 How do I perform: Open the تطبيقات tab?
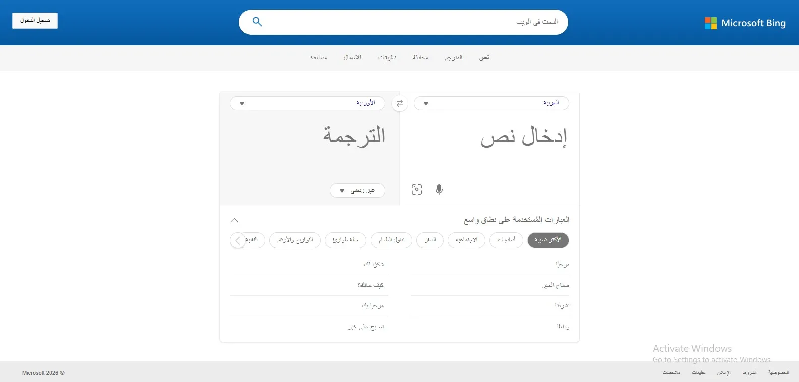[x=387, y=58]
